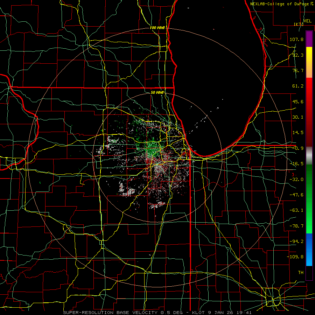The width and height of the screenshot is (315, 315).
Task: Click the [KT] units label
Action: click(299, 24)
